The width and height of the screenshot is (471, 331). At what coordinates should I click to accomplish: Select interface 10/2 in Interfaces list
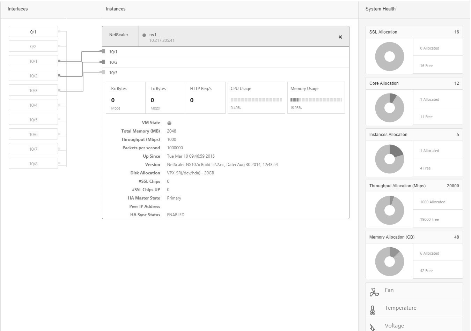pos(33,75)
